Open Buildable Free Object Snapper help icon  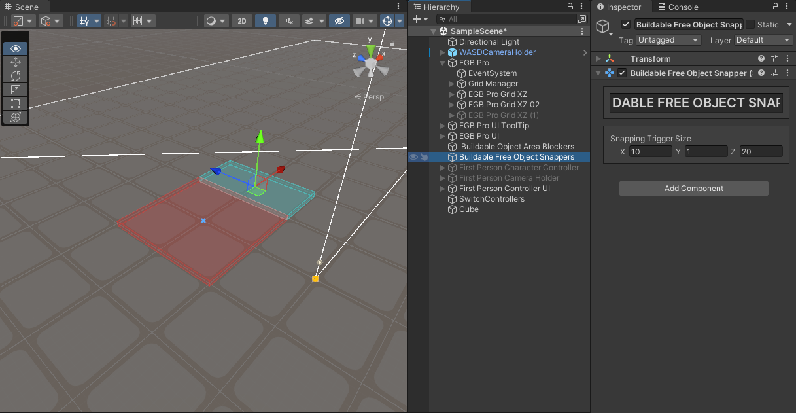point(761,73)
